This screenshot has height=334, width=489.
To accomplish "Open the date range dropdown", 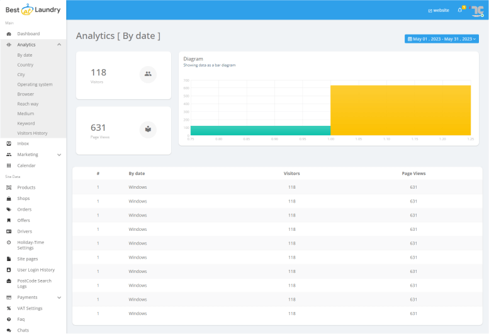I will (x=442, y=39).
